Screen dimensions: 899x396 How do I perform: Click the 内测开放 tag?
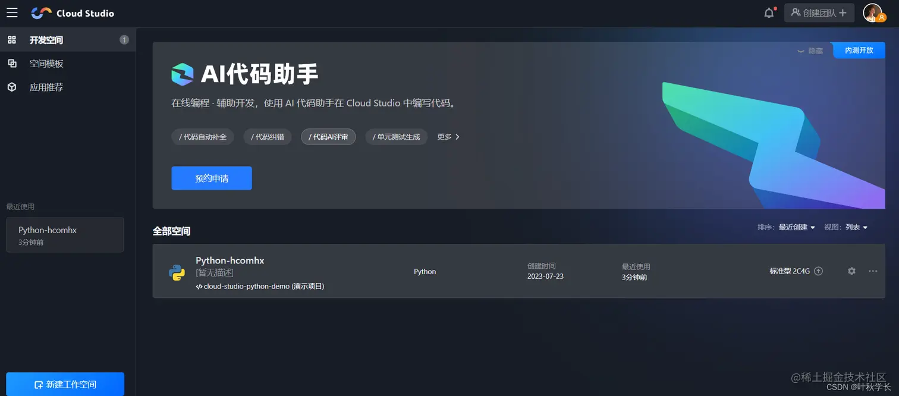(859, 51)
